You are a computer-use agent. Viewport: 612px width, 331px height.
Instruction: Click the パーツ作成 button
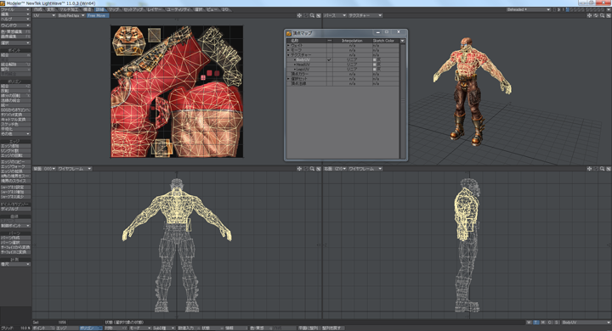[15, 238]
